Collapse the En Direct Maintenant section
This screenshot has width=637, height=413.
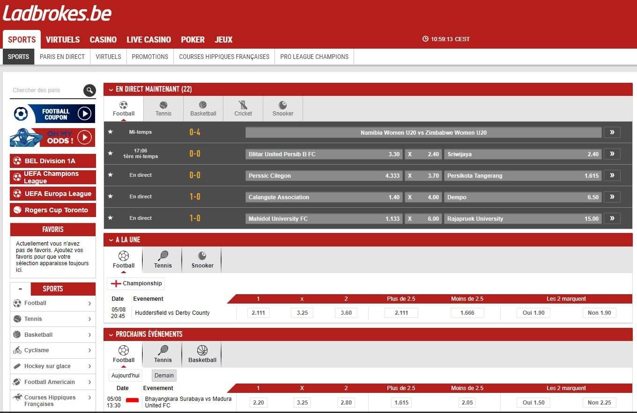coord(111,89)
